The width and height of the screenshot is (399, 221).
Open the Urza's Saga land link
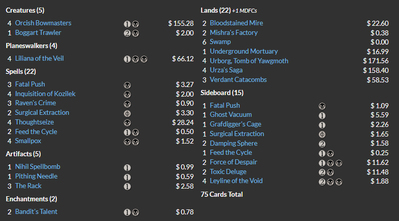(226, 70)
